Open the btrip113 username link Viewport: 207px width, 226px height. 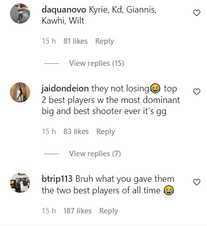coord(57,179)
